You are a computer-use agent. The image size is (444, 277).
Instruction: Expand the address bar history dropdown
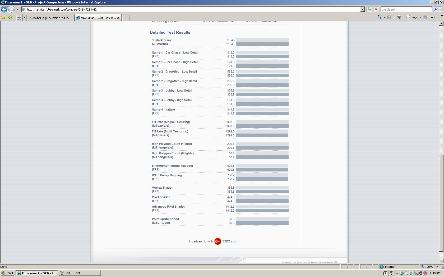coord(362,9)
